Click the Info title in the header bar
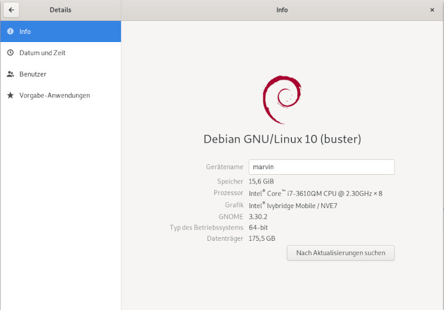Image resolution: width=444 pixels, height=310 pixels. click(282, 10)
